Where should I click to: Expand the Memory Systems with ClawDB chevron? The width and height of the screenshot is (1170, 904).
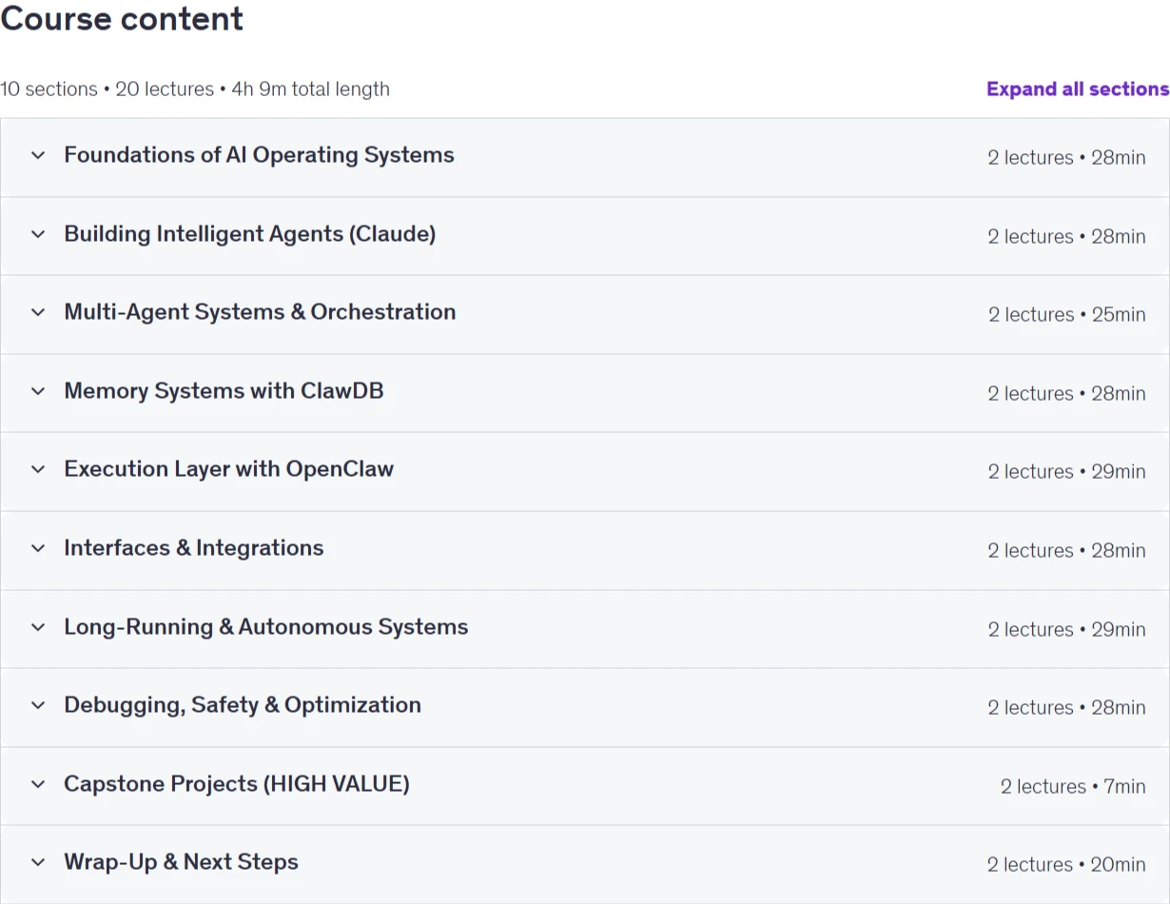pos(38,391)
